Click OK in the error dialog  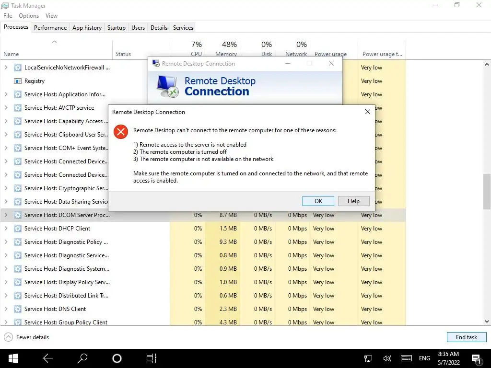318,201
